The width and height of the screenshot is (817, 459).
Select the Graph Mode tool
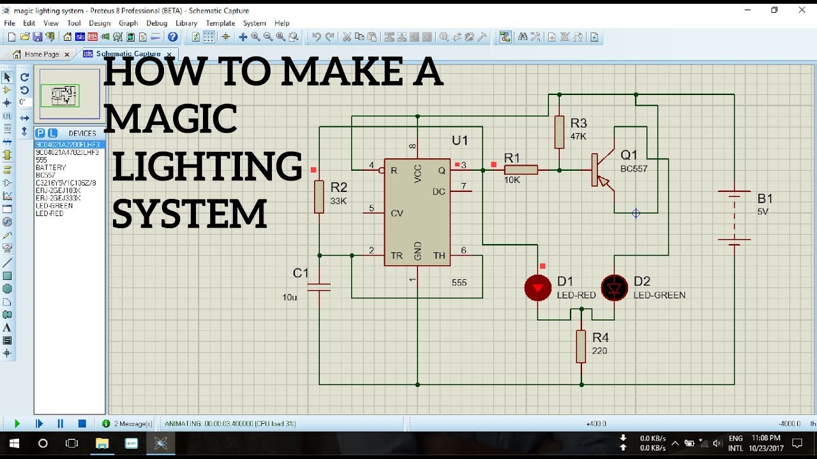point(7,196)
